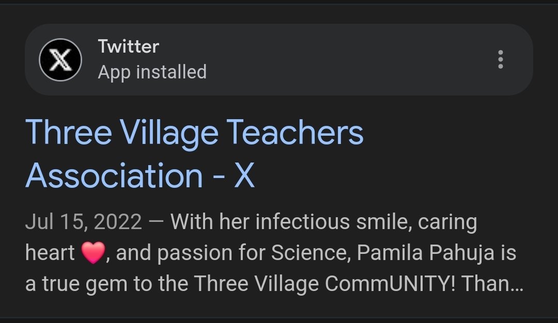
Task: Tap the "App installed" status text
Action: pyautogui.click(x=152, y=72)
